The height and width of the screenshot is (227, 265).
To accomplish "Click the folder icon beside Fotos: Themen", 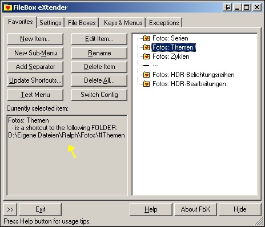I will pyautogui.click(x=146, y=47).
